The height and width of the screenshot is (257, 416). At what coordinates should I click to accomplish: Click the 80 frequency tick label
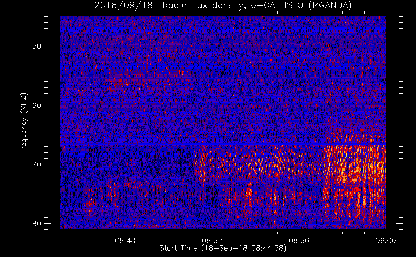(37, 224)
